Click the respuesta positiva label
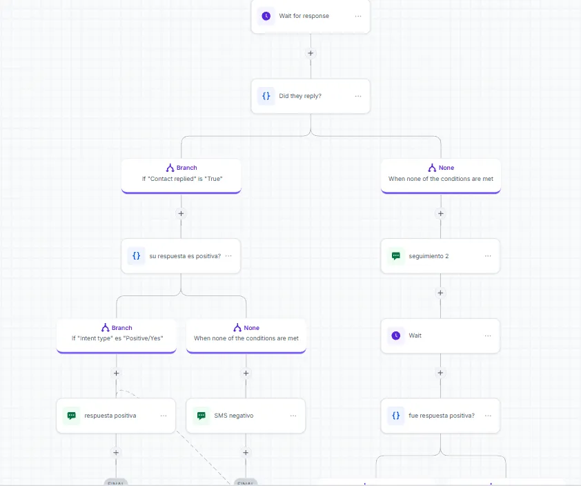581x486 pixels. [110, 416]
